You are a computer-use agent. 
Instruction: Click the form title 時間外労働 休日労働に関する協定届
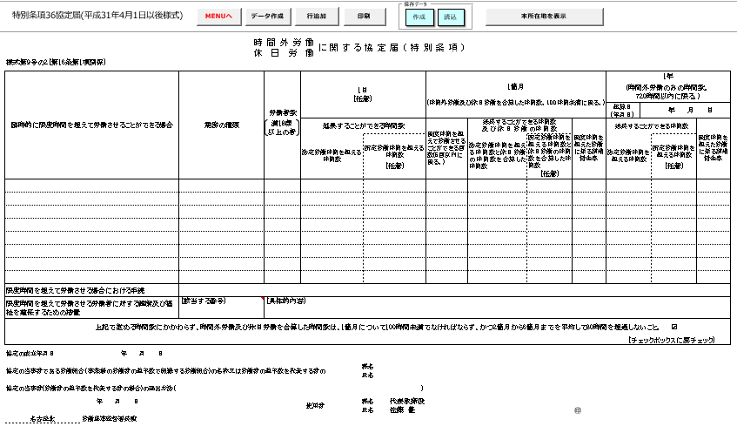(359, 48)
